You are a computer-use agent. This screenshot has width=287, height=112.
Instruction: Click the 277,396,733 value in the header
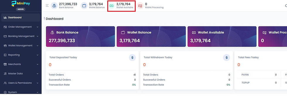click(68, 4)
